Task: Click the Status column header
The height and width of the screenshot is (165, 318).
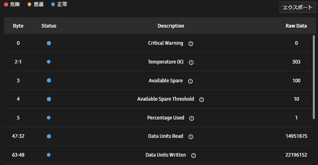Action: 49,26
